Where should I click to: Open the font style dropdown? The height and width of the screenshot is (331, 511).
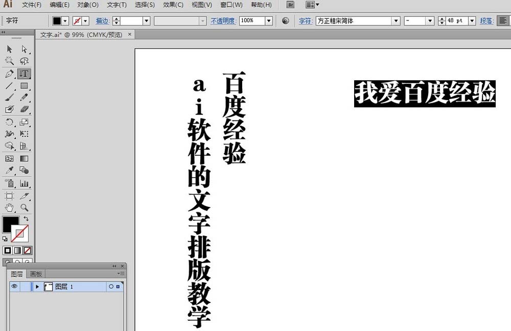(430, 21)
